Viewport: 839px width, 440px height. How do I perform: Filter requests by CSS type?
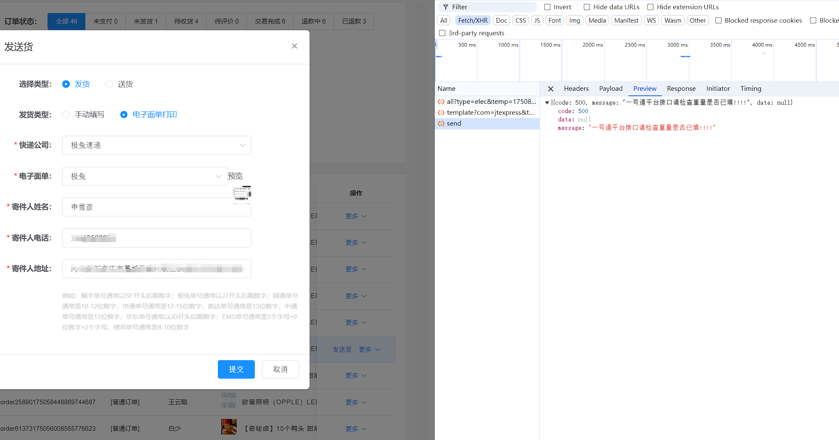click(521, 21)
